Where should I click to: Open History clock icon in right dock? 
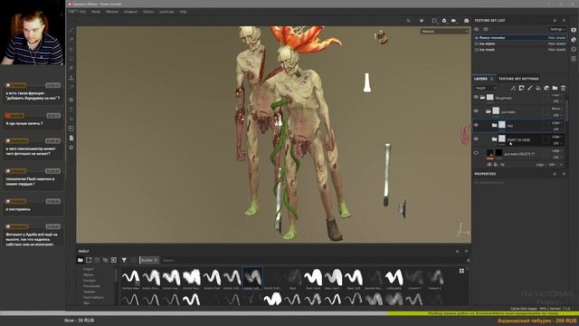574,49
